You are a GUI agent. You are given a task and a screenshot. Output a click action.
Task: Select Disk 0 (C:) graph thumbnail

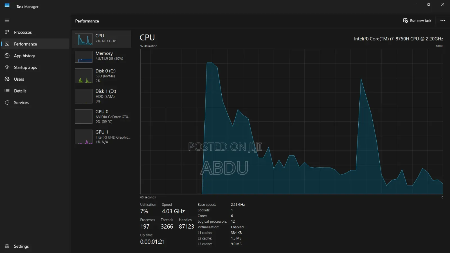pyautogui.click(x=84, y=76)
